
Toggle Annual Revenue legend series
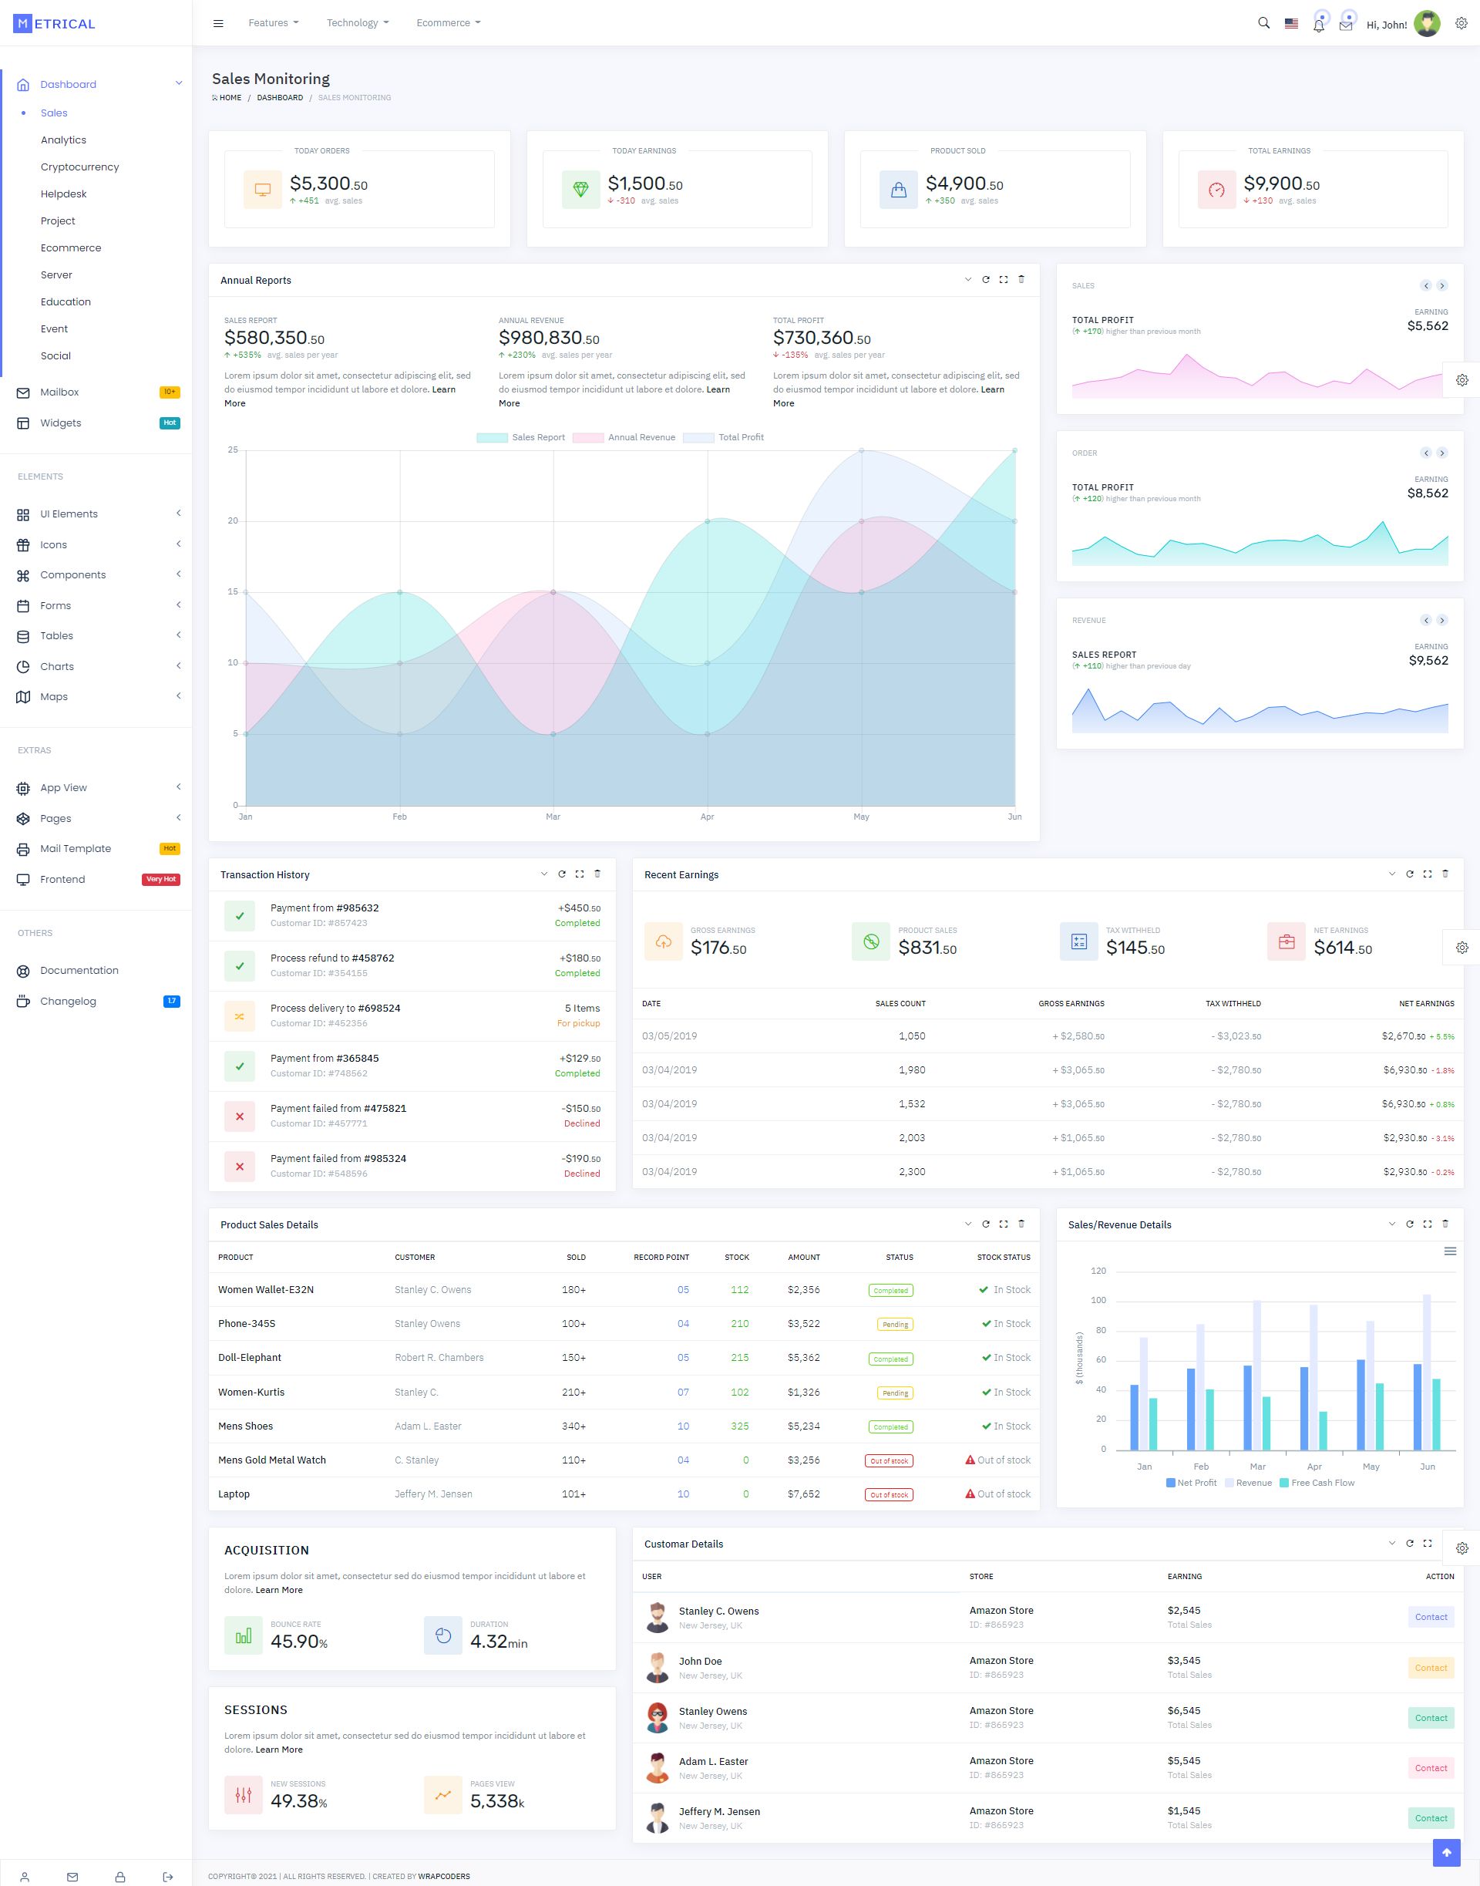(623, 438)
